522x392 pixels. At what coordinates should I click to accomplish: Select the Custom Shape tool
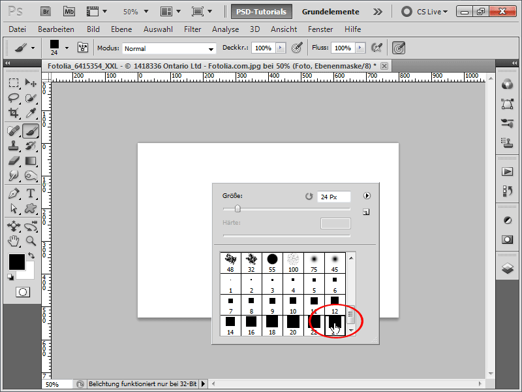31,208
